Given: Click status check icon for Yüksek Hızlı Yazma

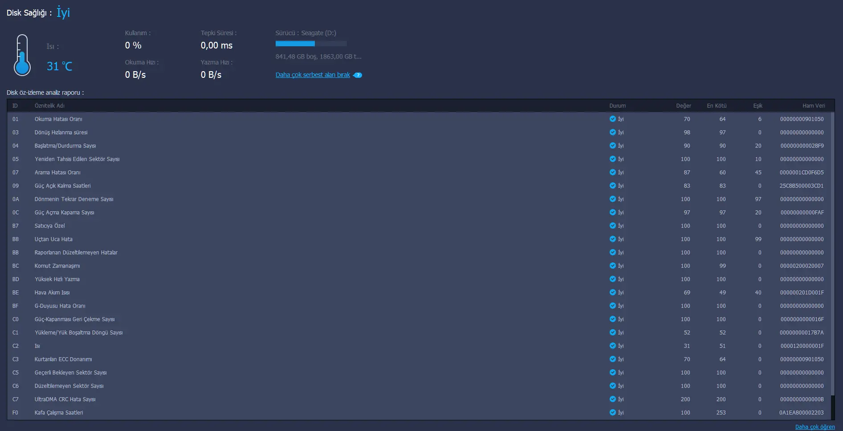Looking at the screenshot, I should tap(613, 279).
